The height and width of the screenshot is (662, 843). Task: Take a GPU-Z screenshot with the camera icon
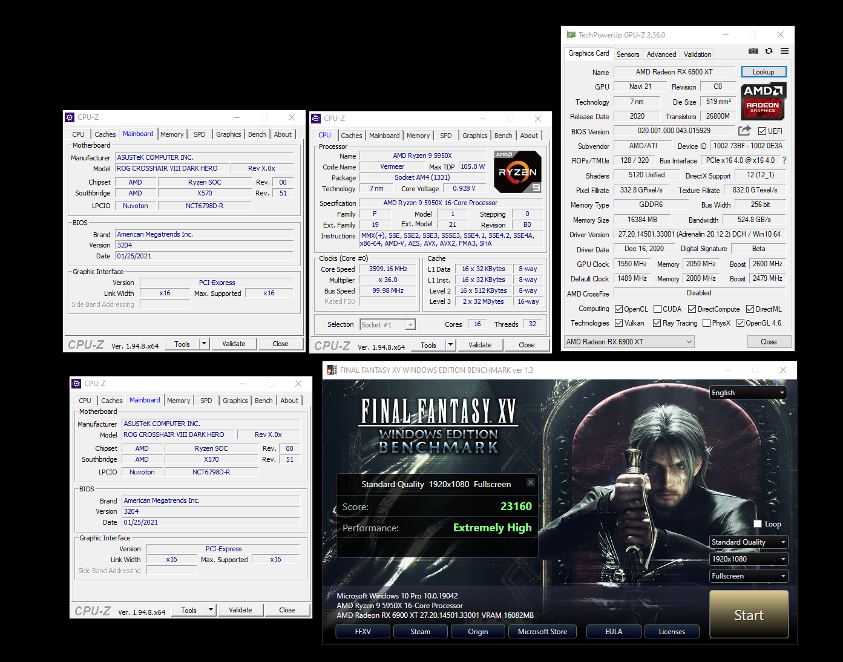pos(753,51)
